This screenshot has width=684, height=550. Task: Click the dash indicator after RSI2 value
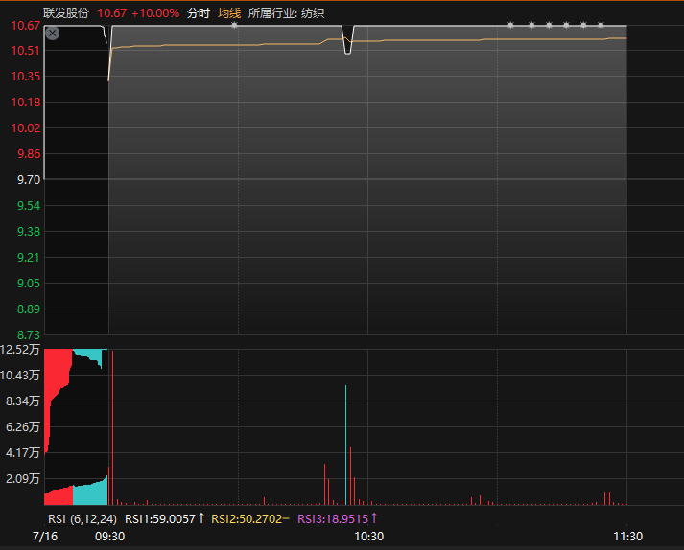[x=286, y=518]
